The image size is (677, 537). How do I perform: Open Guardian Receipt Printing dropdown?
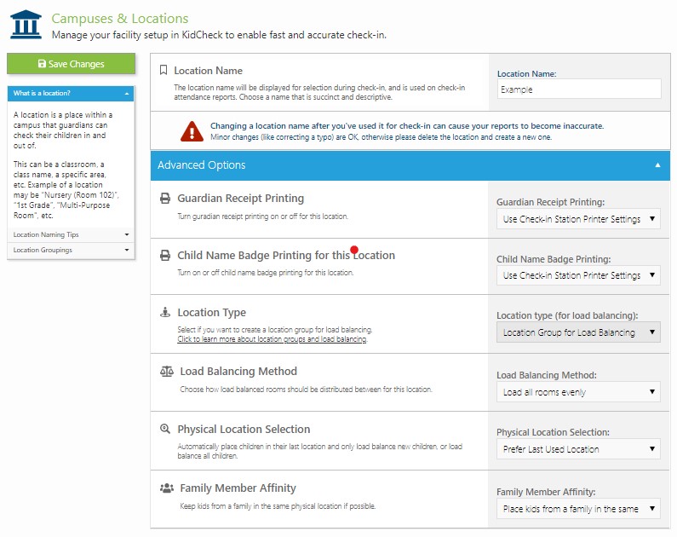578,219
